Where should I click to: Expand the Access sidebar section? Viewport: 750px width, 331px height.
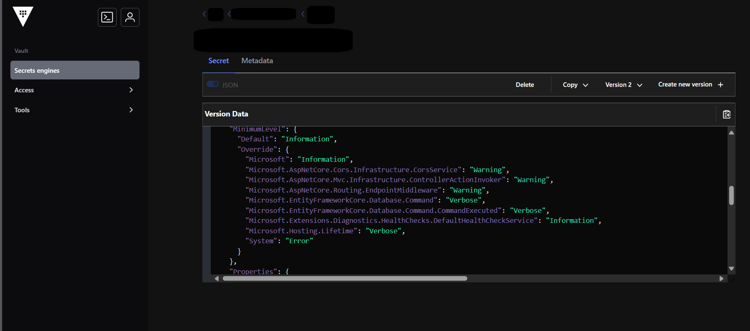(x=75, y=90)
